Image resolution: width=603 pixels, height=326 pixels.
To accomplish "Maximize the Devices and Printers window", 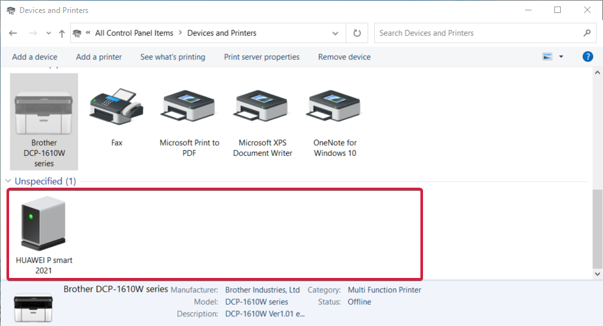I will point(558,10).
